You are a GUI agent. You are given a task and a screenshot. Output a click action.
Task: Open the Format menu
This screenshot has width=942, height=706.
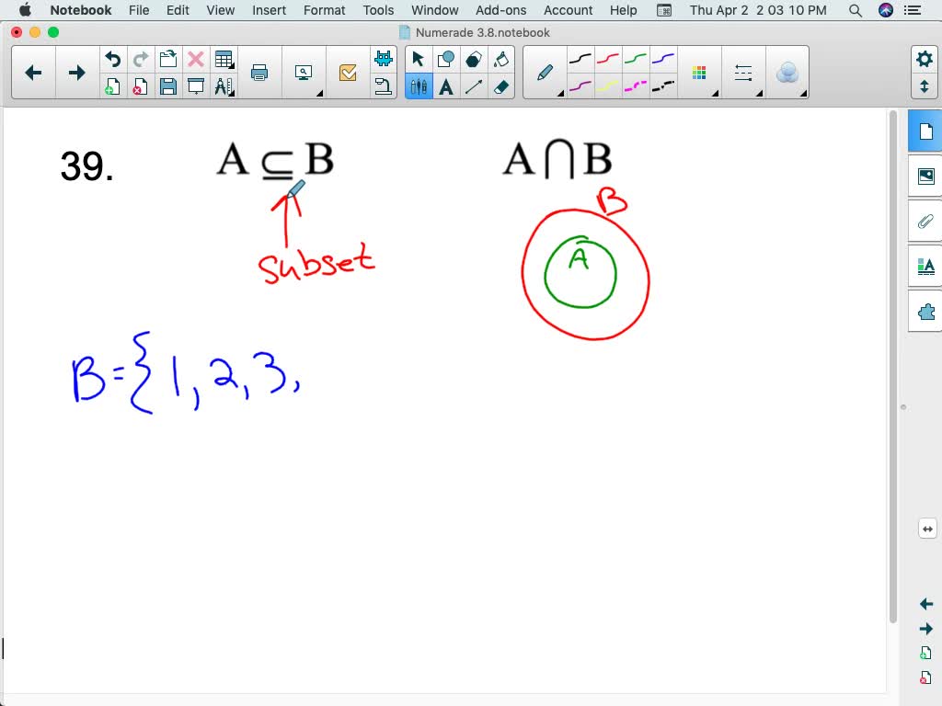(x=324, y=10)
